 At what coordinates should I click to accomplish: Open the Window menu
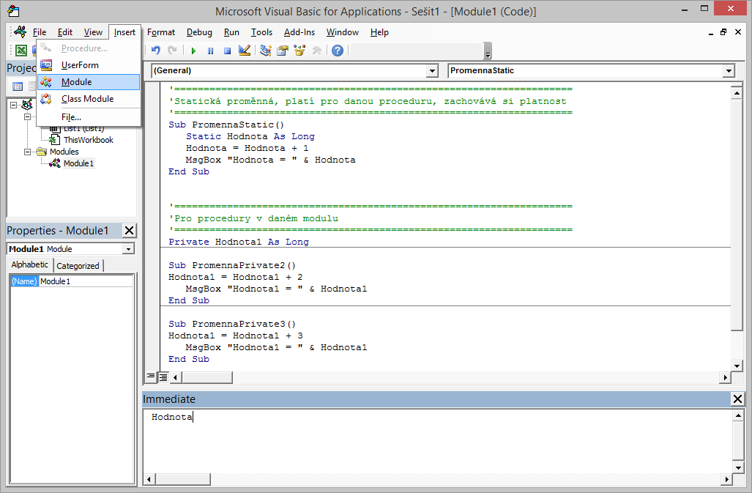point(343,32)
